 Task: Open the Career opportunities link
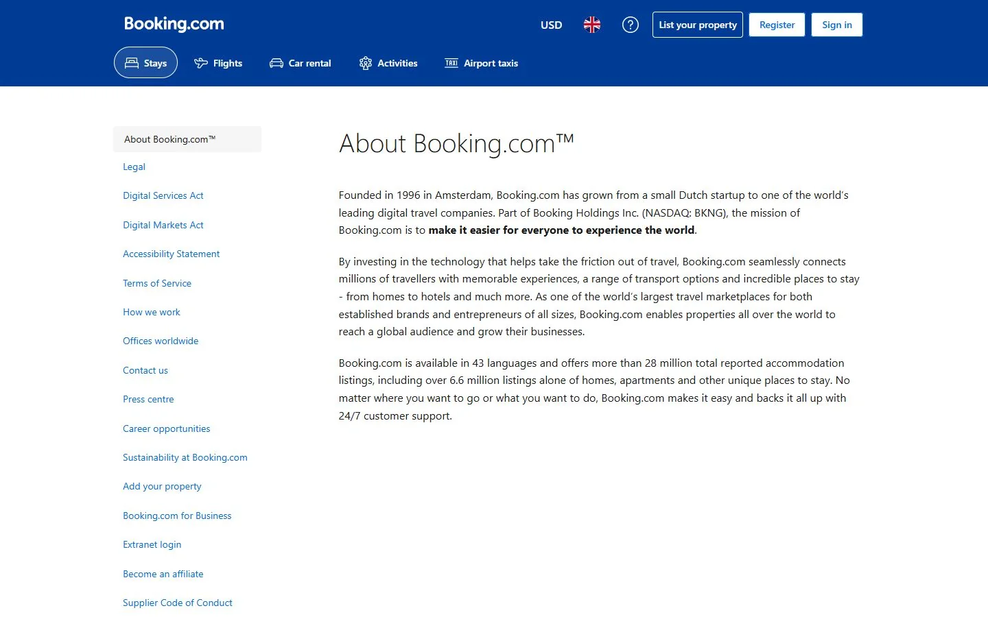[x=167, y=428]
